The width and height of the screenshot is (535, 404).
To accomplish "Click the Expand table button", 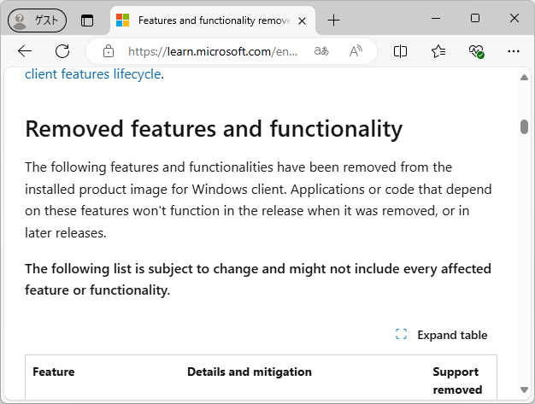I will click(x=442, y=335).
